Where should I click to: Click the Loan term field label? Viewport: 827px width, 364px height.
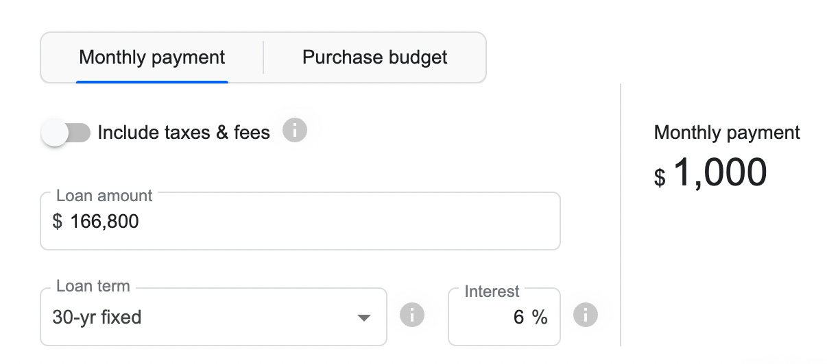coord(93,286)
